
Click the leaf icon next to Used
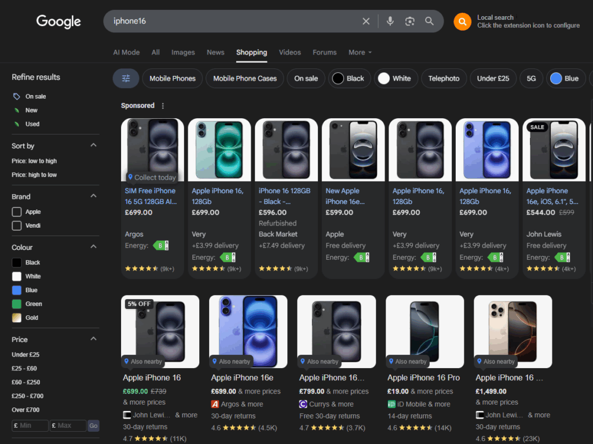pyautogui.click(x=17, y=124)
